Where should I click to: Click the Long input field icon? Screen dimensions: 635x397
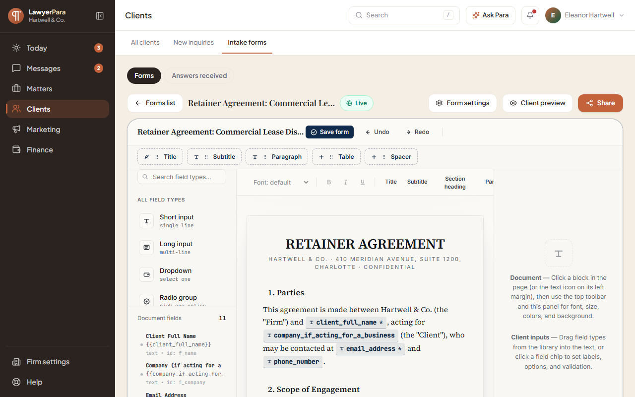[x=146, y=248]
